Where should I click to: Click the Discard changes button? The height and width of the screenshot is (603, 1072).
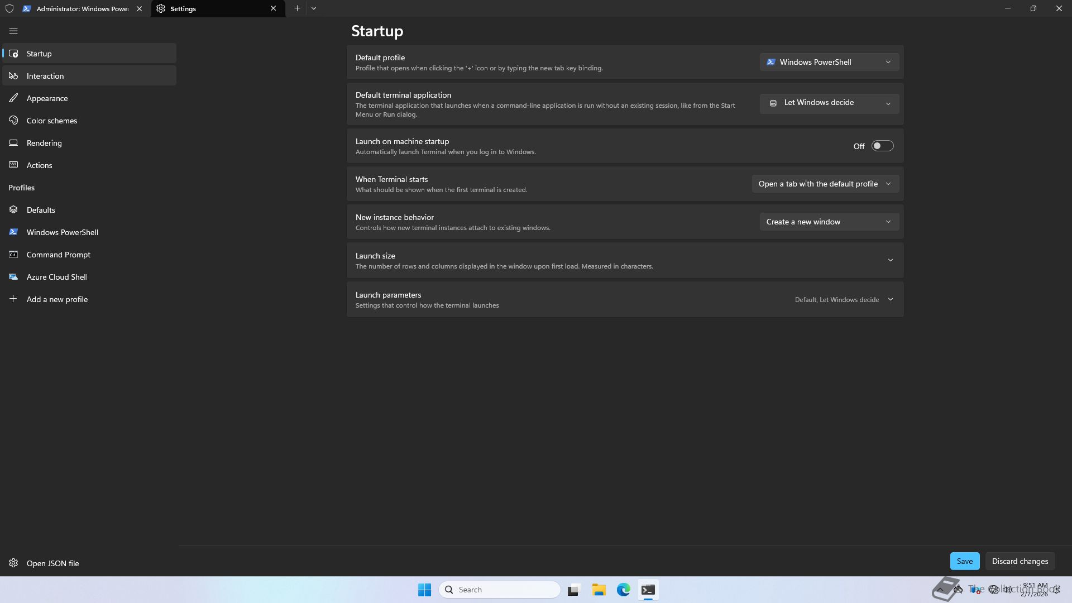point(1020,561)
